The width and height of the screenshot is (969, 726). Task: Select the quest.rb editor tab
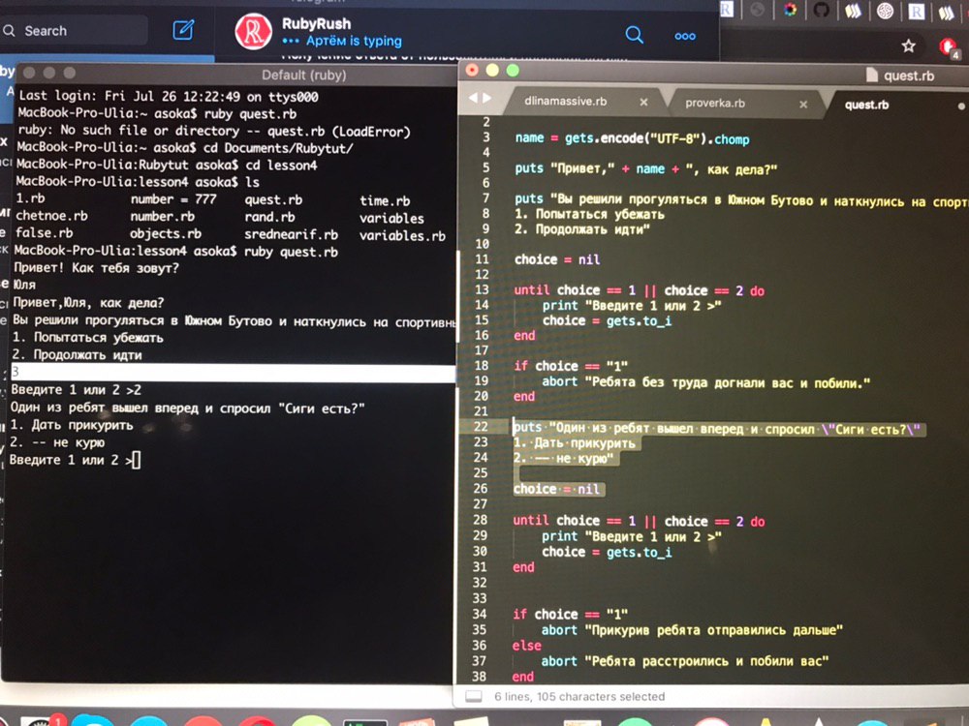coord(866,105)
